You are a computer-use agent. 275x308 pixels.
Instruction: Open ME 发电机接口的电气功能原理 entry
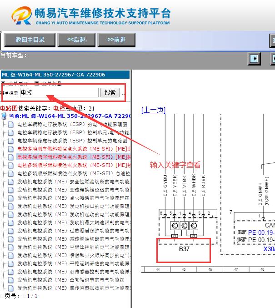74,206
